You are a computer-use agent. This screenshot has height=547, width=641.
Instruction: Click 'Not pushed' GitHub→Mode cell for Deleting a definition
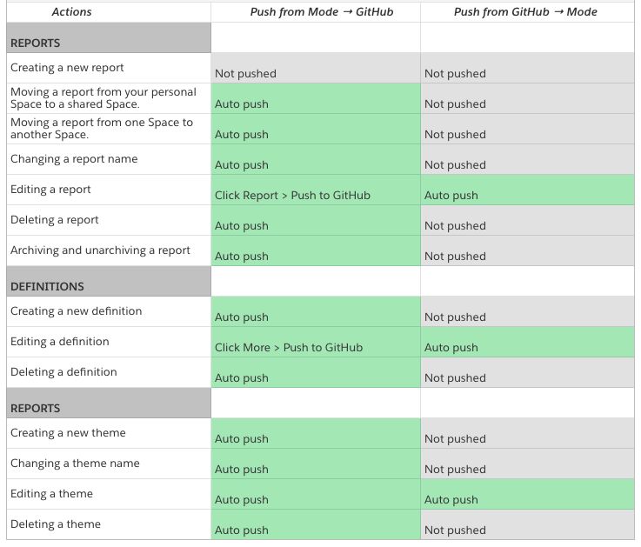point(527,373)
